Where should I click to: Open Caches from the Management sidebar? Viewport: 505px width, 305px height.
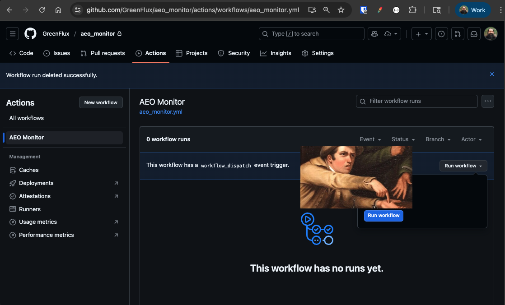[x=29, y=170]
